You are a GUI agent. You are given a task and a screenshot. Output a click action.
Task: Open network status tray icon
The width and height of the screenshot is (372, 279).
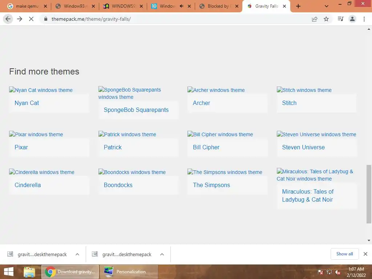(x=329, y=272)
